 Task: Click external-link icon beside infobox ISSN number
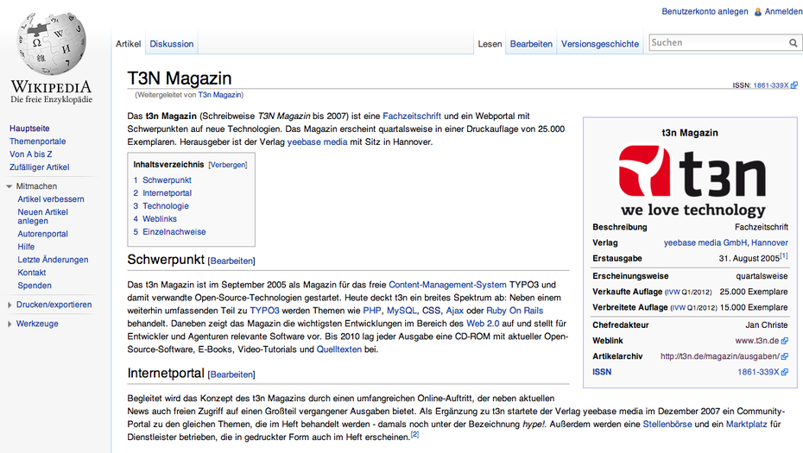(x=785, y=373)
